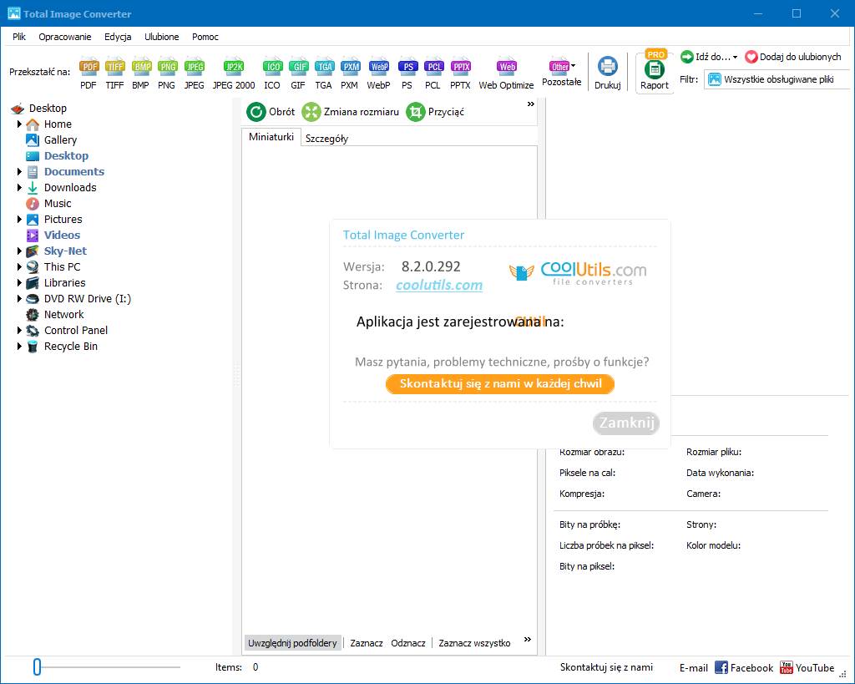Viewport: 855px width, 684px height.
Task: Open the Web Optimize tool
Action: click(x=507, y=73)
